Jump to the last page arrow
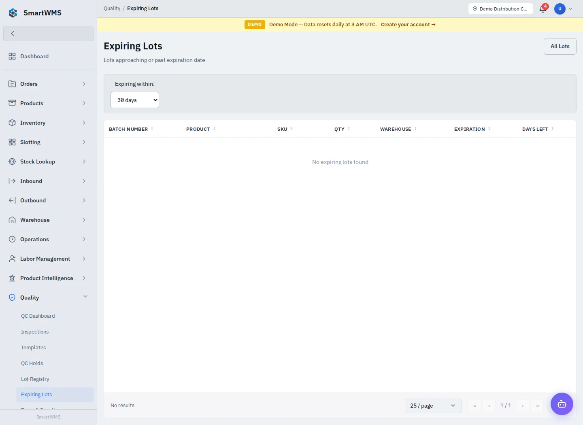The image size is (583, 425). tap(537, 406)
